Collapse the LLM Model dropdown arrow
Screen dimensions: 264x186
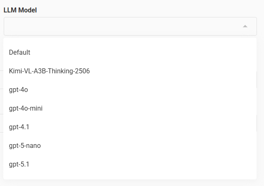[245, 26]
